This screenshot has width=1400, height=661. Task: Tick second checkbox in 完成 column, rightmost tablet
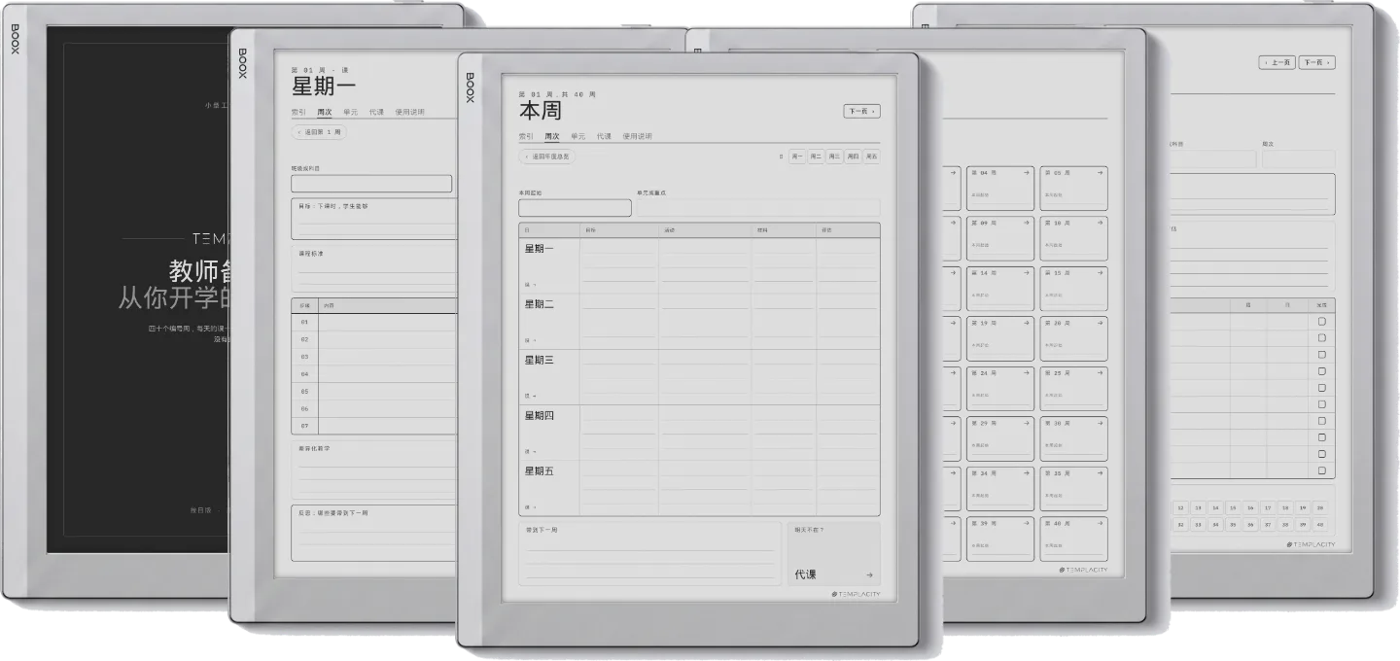(1321, 338)
